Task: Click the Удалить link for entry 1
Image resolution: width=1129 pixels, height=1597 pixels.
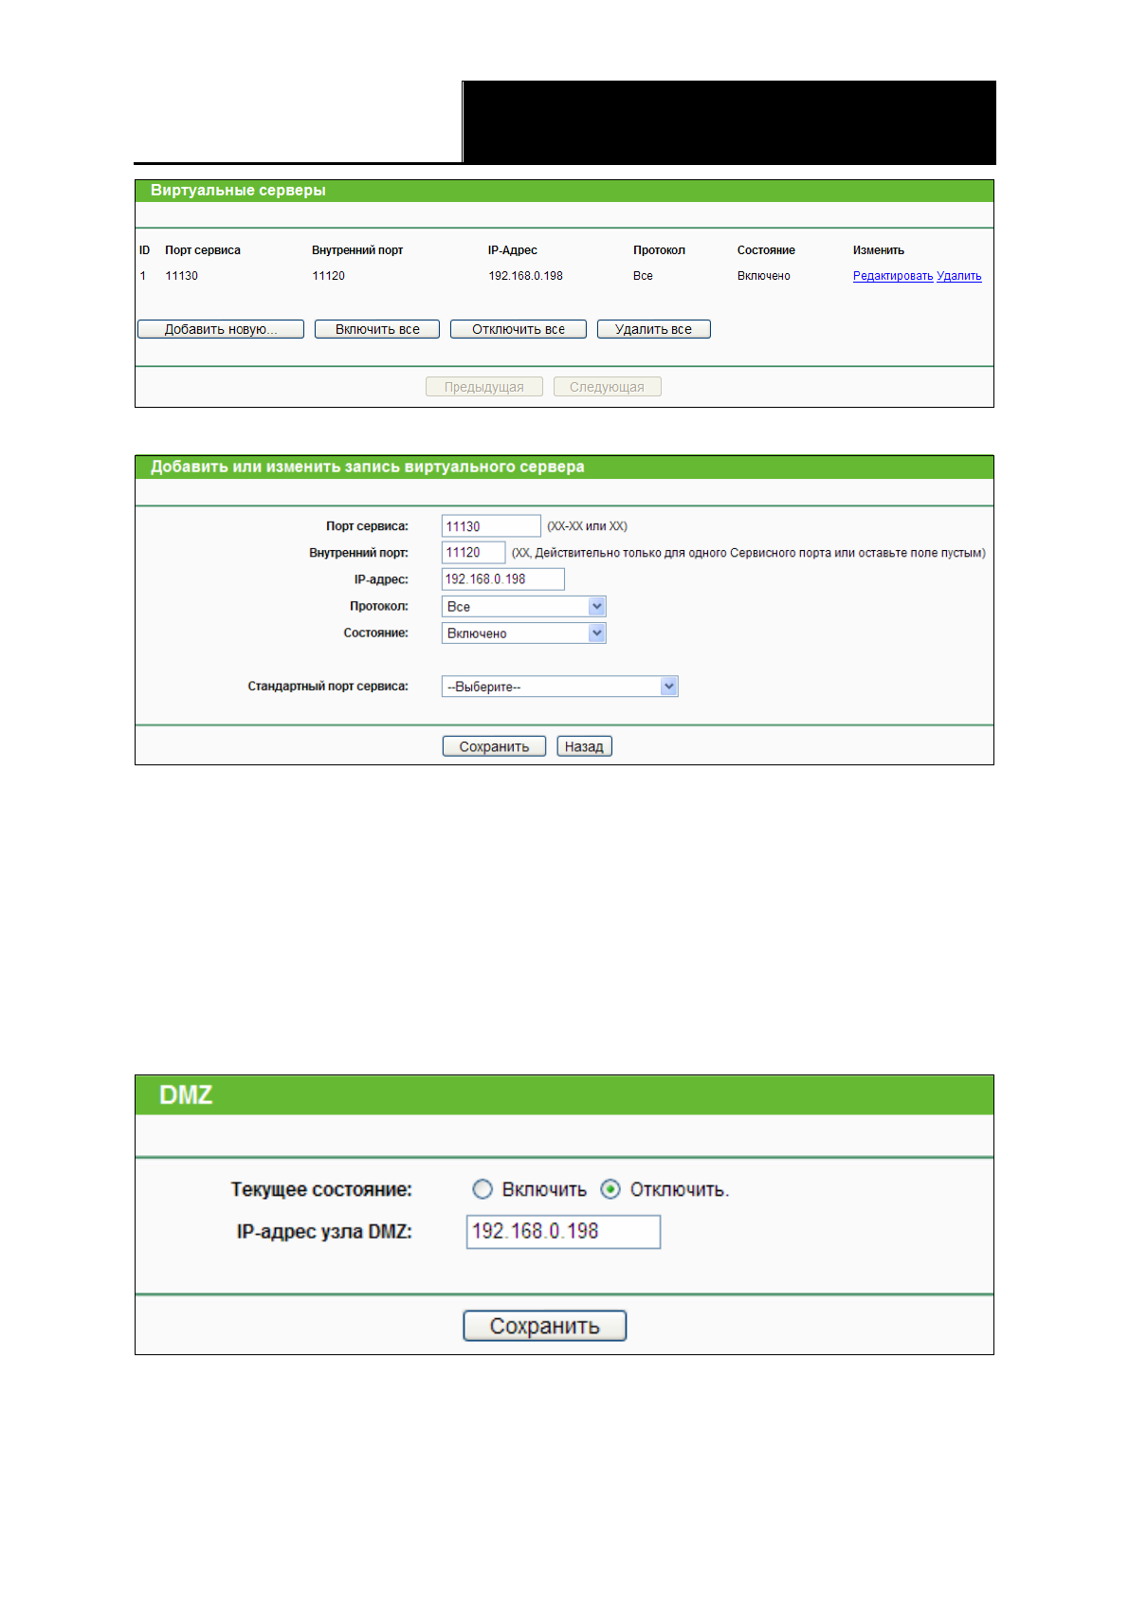Action: coord(958,276)
